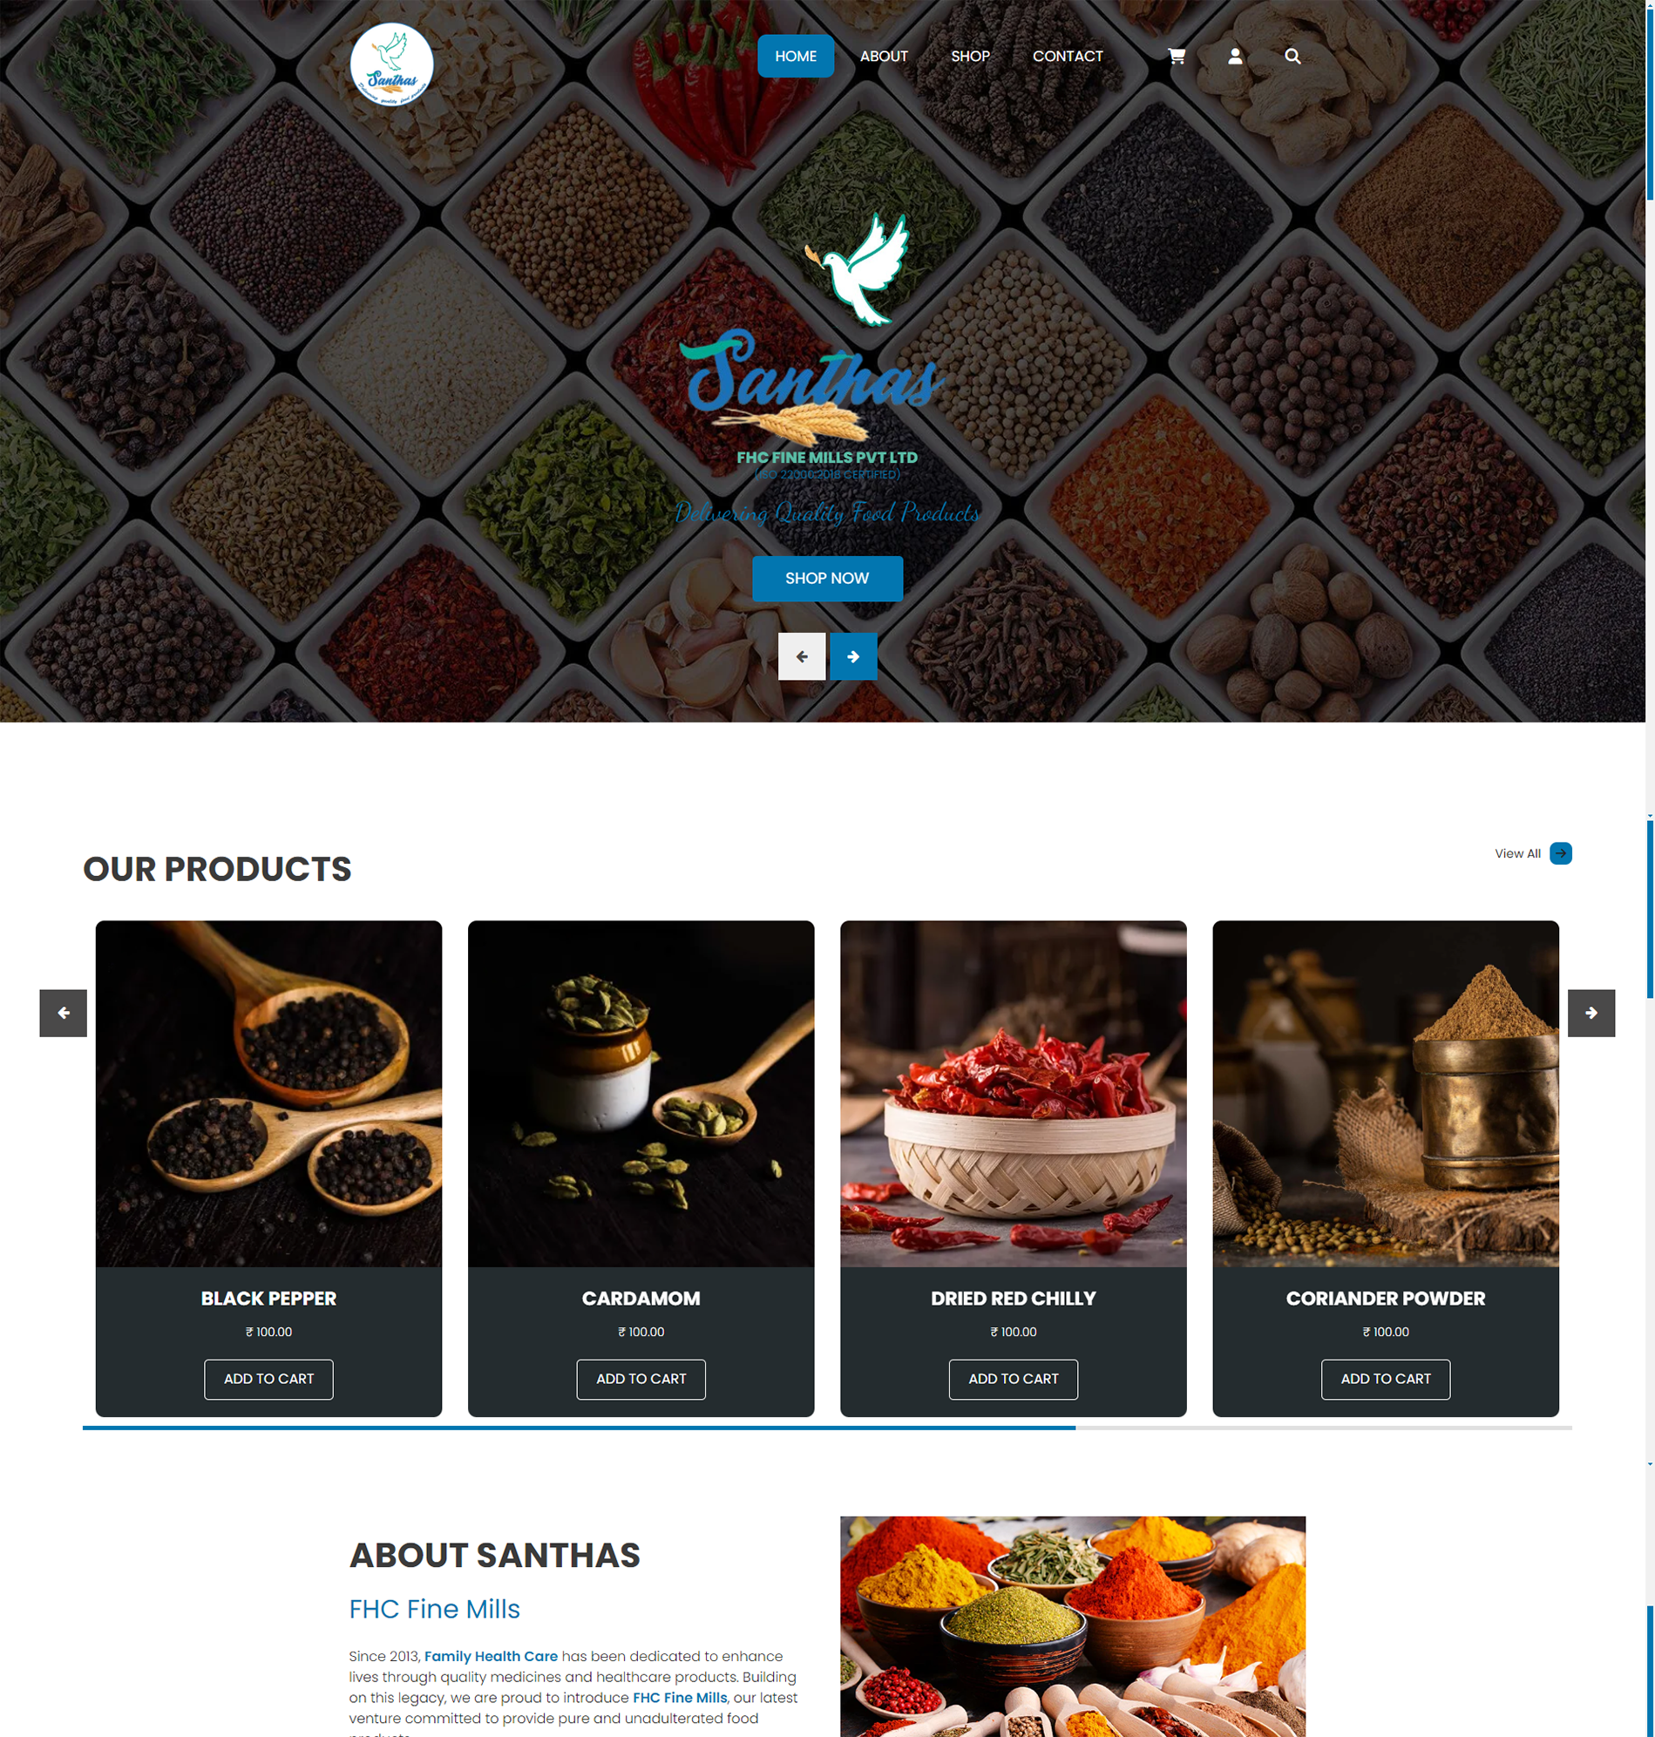Add Coriander Powder to cart

pos(1385,1379)
